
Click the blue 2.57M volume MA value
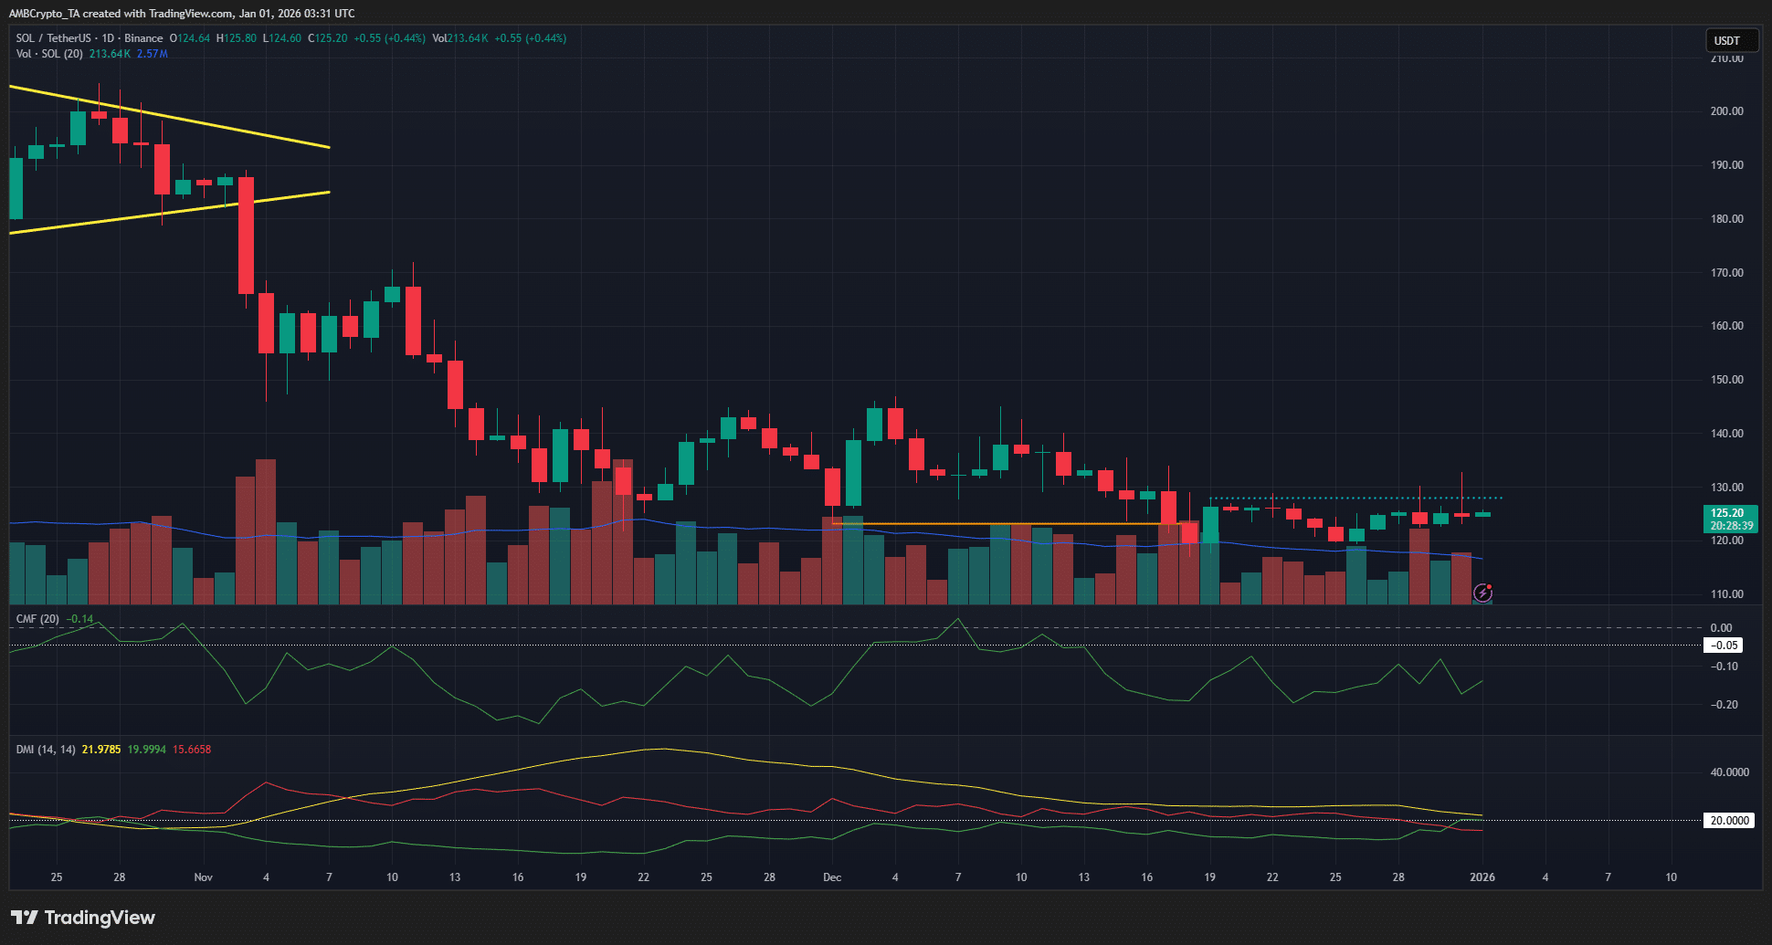153,54
